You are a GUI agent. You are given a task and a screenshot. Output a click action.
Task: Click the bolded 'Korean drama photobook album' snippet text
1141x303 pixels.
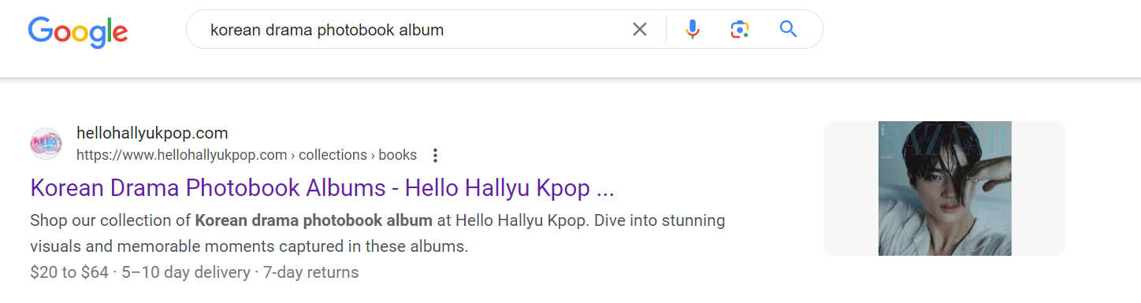coord(314,220)
